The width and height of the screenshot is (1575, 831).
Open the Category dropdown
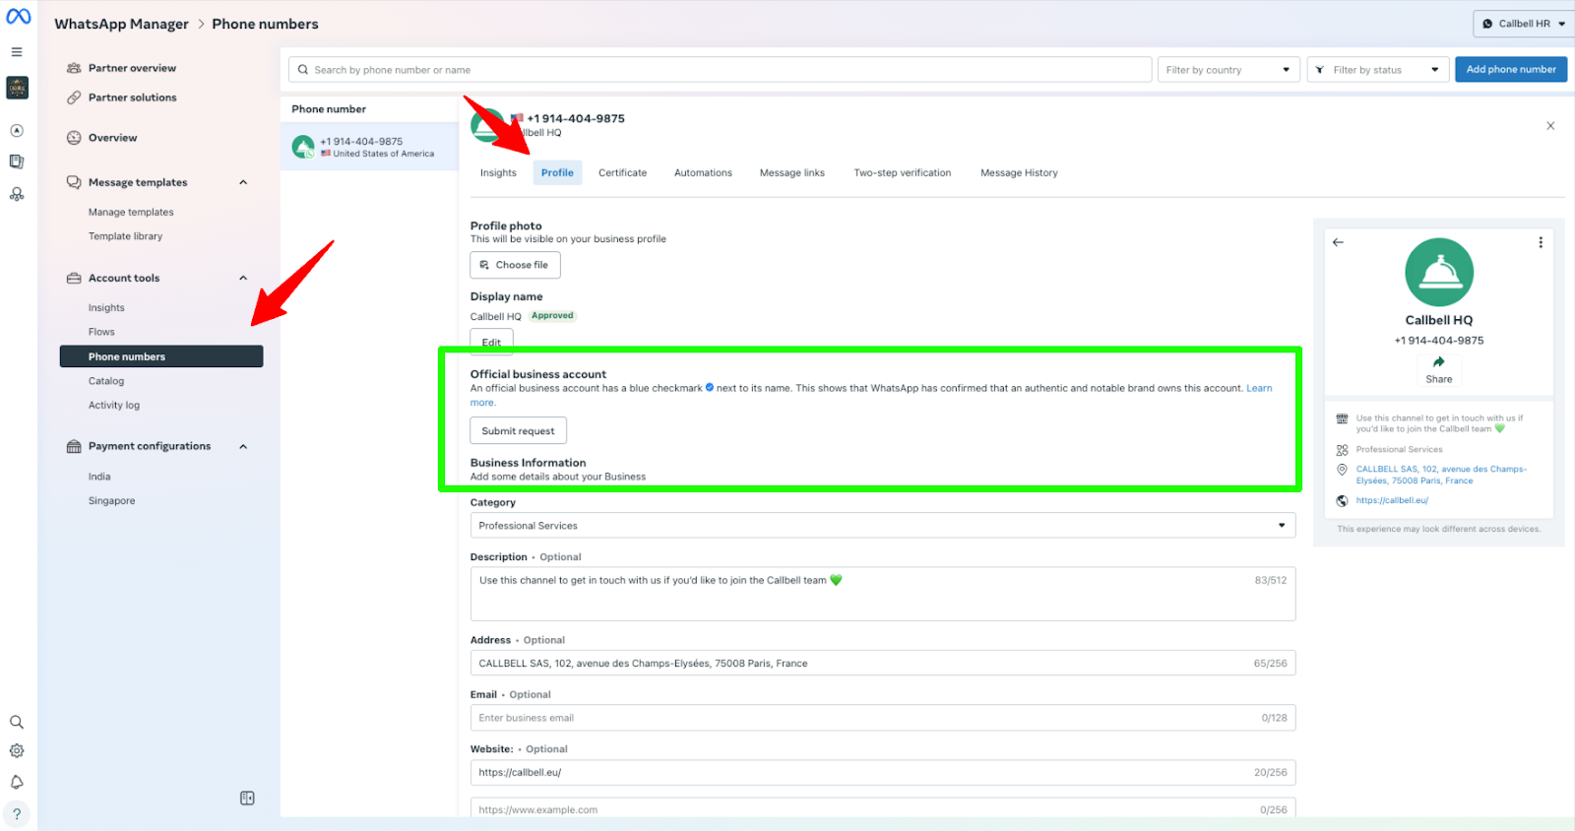tap(882, 526)
